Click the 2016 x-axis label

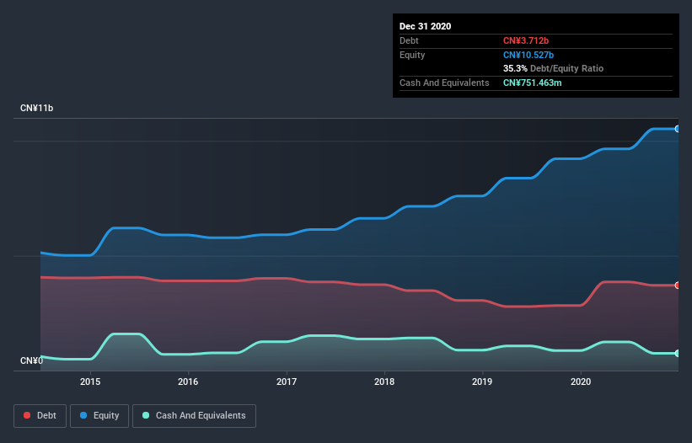pos(188,382)
